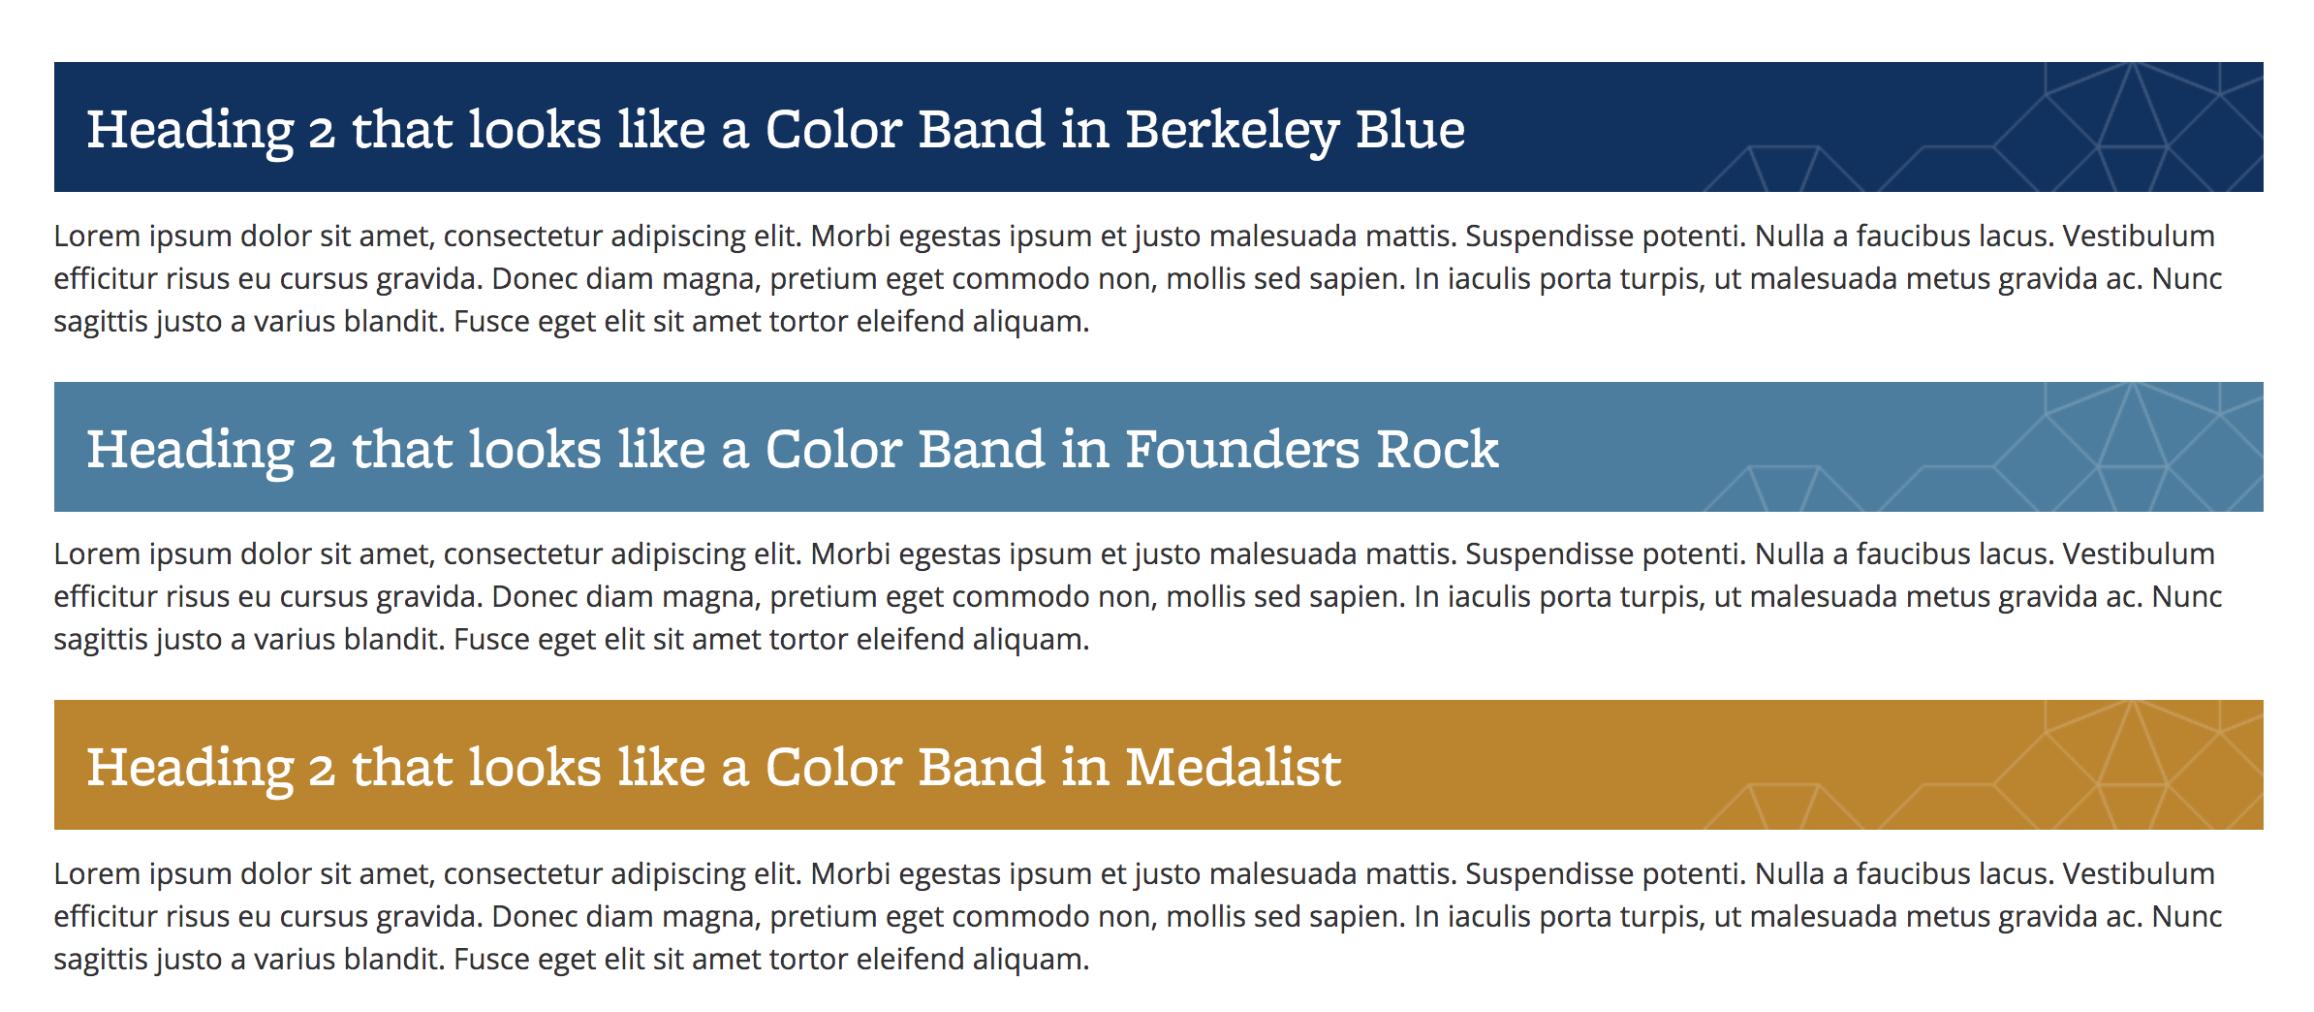
Task: Click the word "Medalist" in the third heading
Action: [1234, 768]
